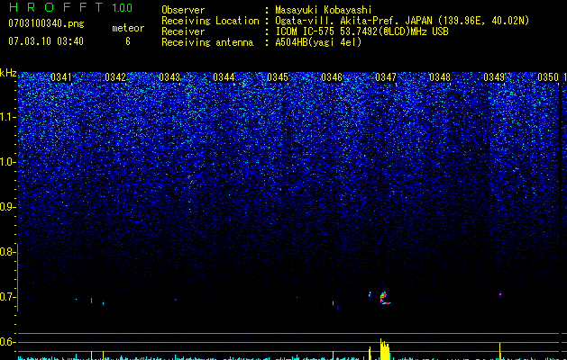Screen dimensions: 567x360
Task: Click the 0346 time marker
Action: coord(332,77)
